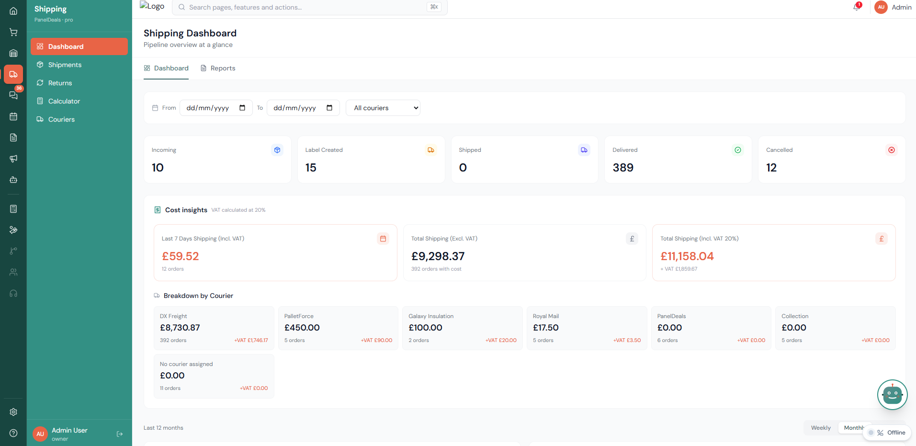Click the Delivered count 389
916x446 pixels.
(623, 168)
